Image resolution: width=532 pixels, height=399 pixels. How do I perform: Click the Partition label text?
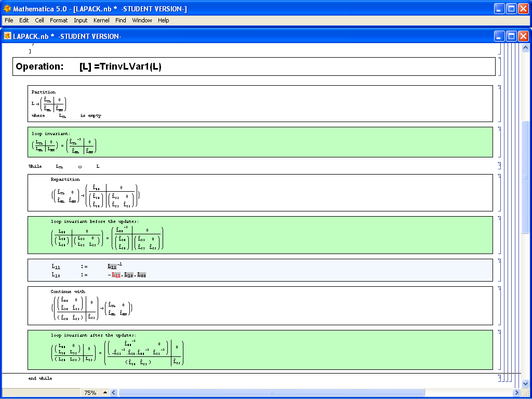tap(44, 92)
